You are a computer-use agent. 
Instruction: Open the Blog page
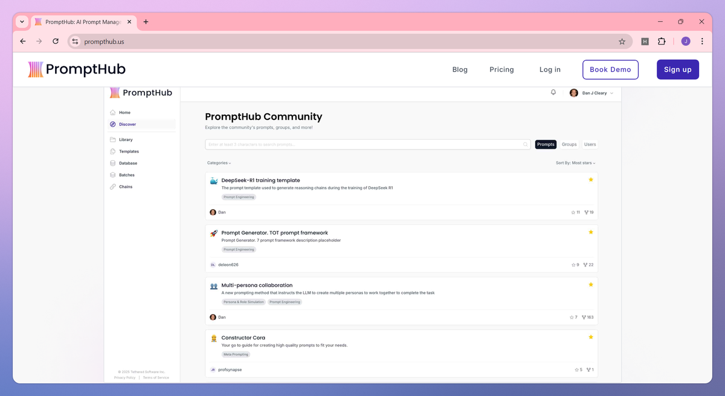460,69
